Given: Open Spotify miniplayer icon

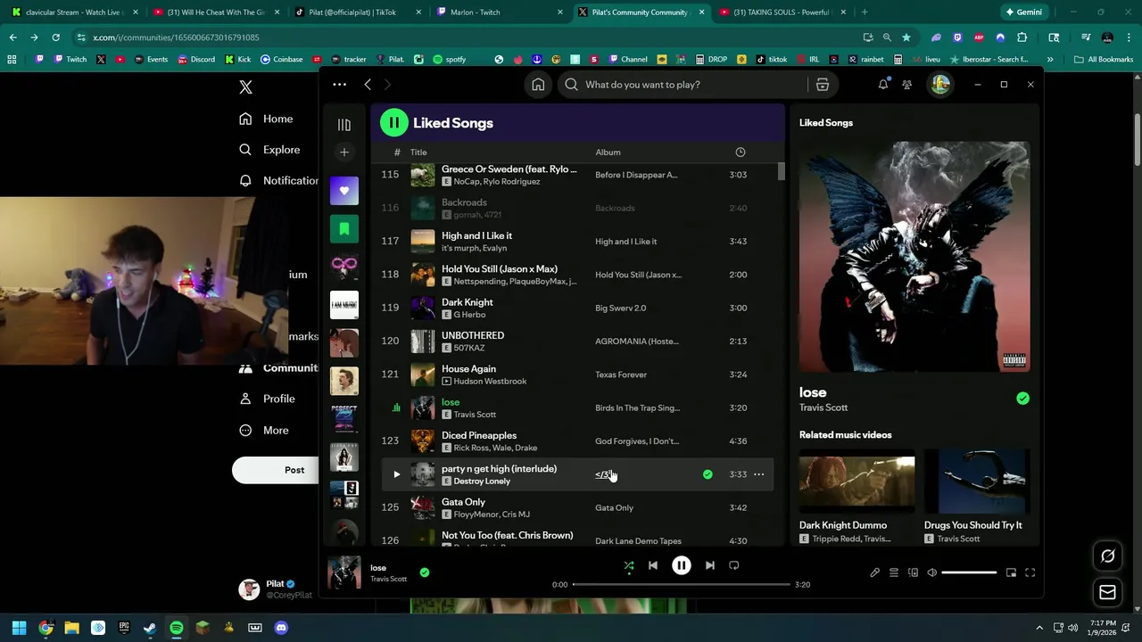Looking at the screenshot, I should (x=1011, y=572).
